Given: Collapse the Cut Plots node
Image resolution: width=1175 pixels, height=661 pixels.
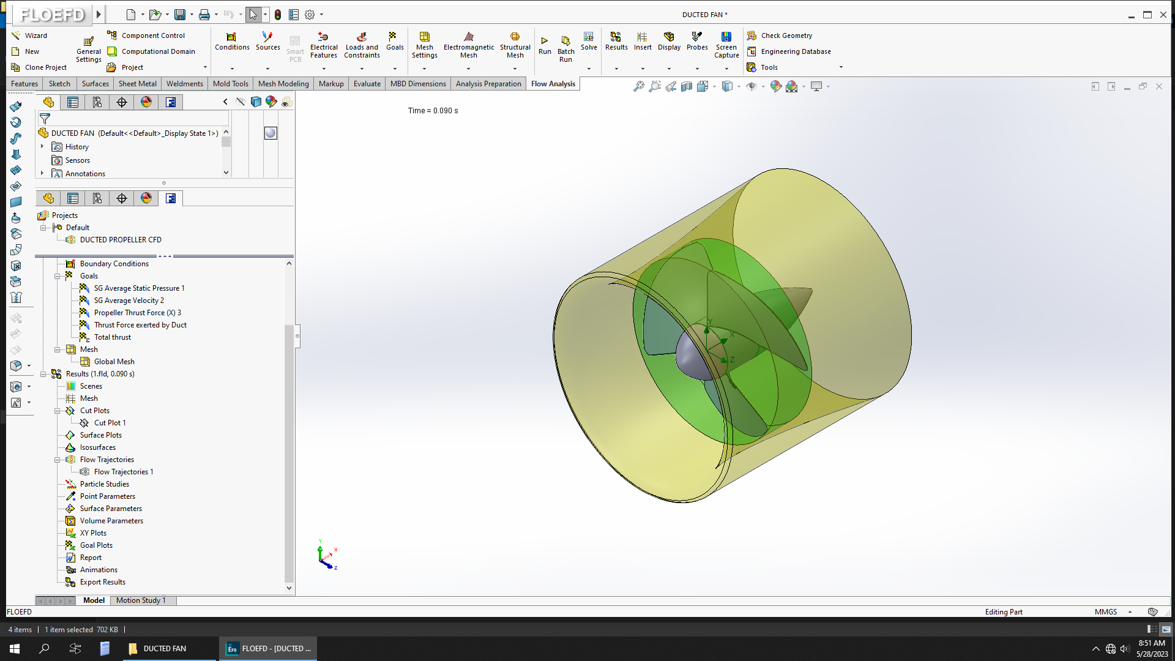Looking at the screenshot, I should pos(58,411).
